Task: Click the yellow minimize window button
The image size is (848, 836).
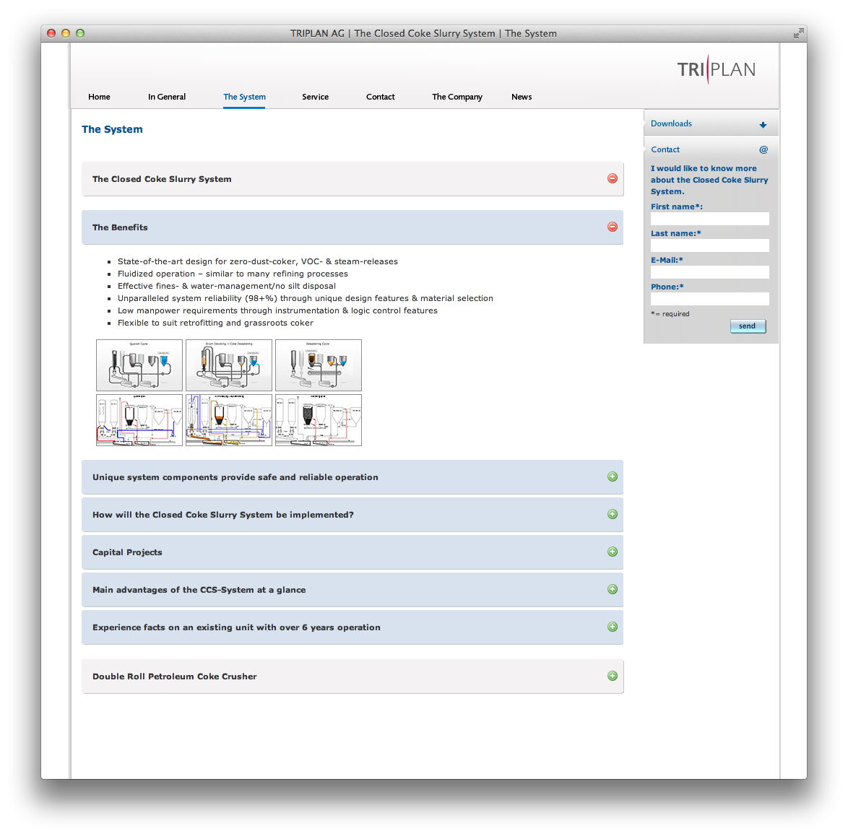Action: pos(66,33)
